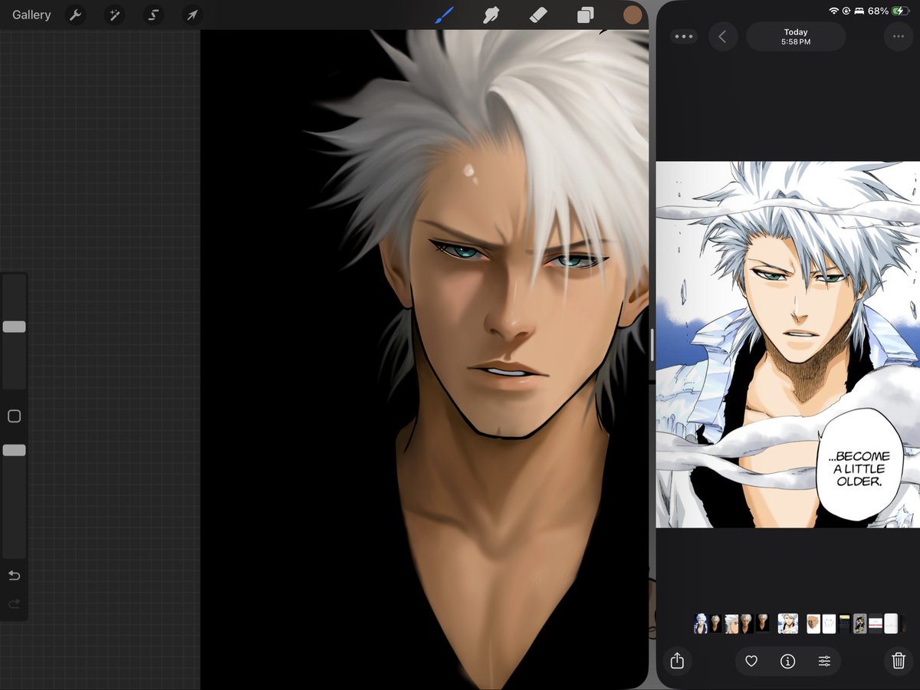Select the skin-toned face sketch thumbnail
The width and height of the screenshot is (920, 690).
(813, 623)
